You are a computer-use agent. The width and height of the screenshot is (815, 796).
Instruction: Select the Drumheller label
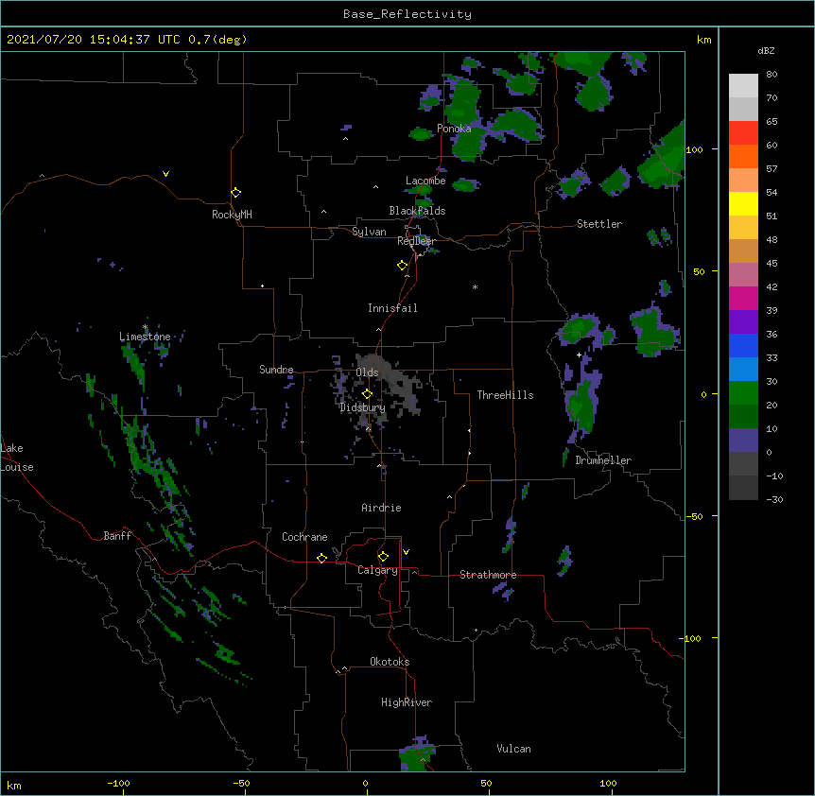pyautogui.click(x=603, y=460)
